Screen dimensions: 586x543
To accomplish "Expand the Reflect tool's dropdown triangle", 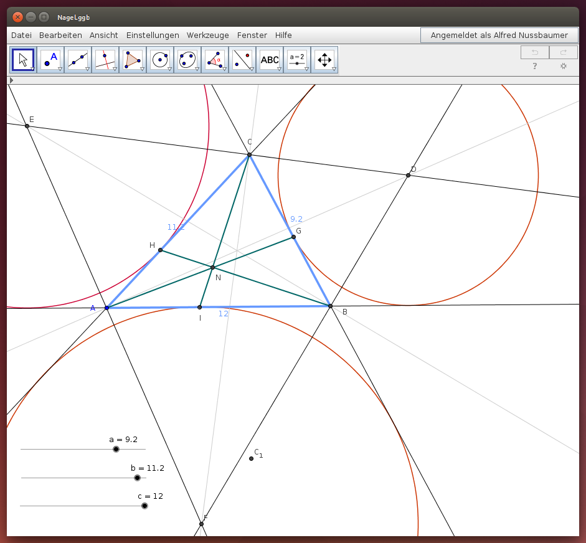I will point(252,69).
